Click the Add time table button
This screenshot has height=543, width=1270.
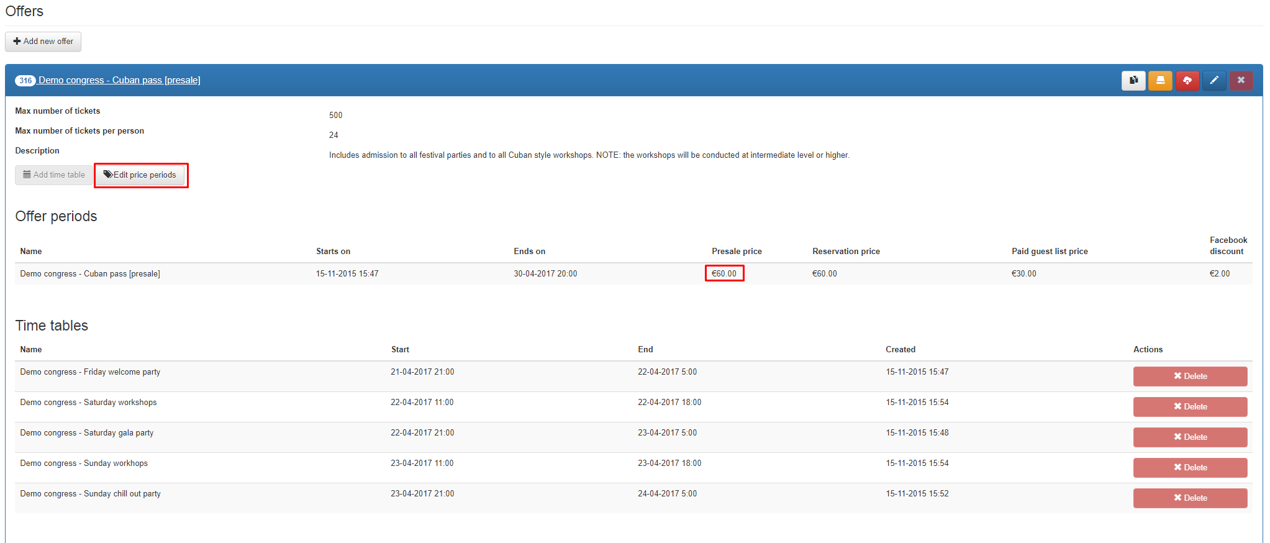(54, 175)
